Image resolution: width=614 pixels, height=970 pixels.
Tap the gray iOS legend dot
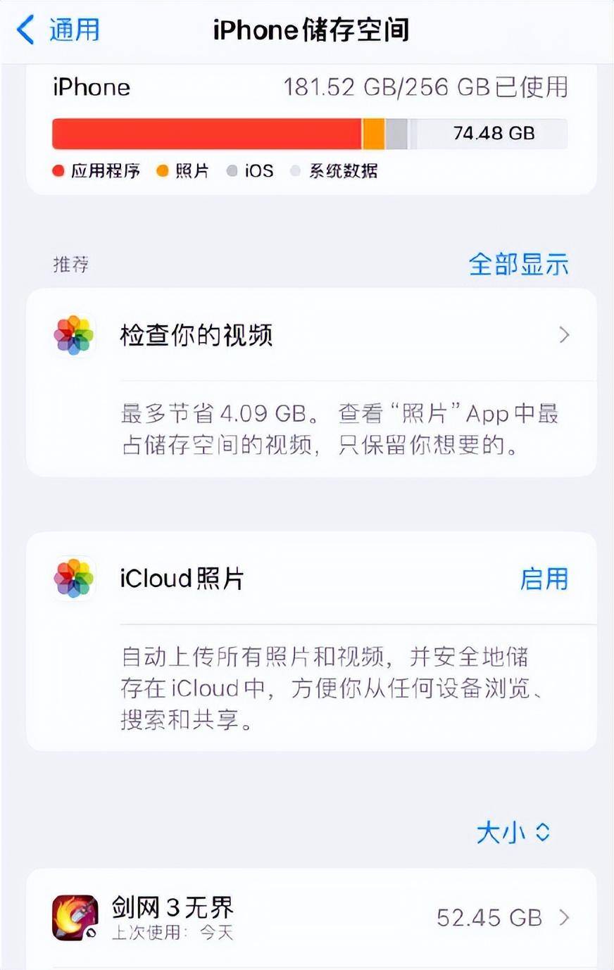point(232,171)
